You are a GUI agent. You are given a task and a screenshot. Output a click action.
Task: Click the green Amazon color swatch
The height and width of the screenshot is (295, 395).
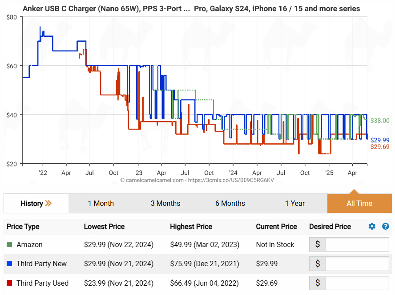10,245
